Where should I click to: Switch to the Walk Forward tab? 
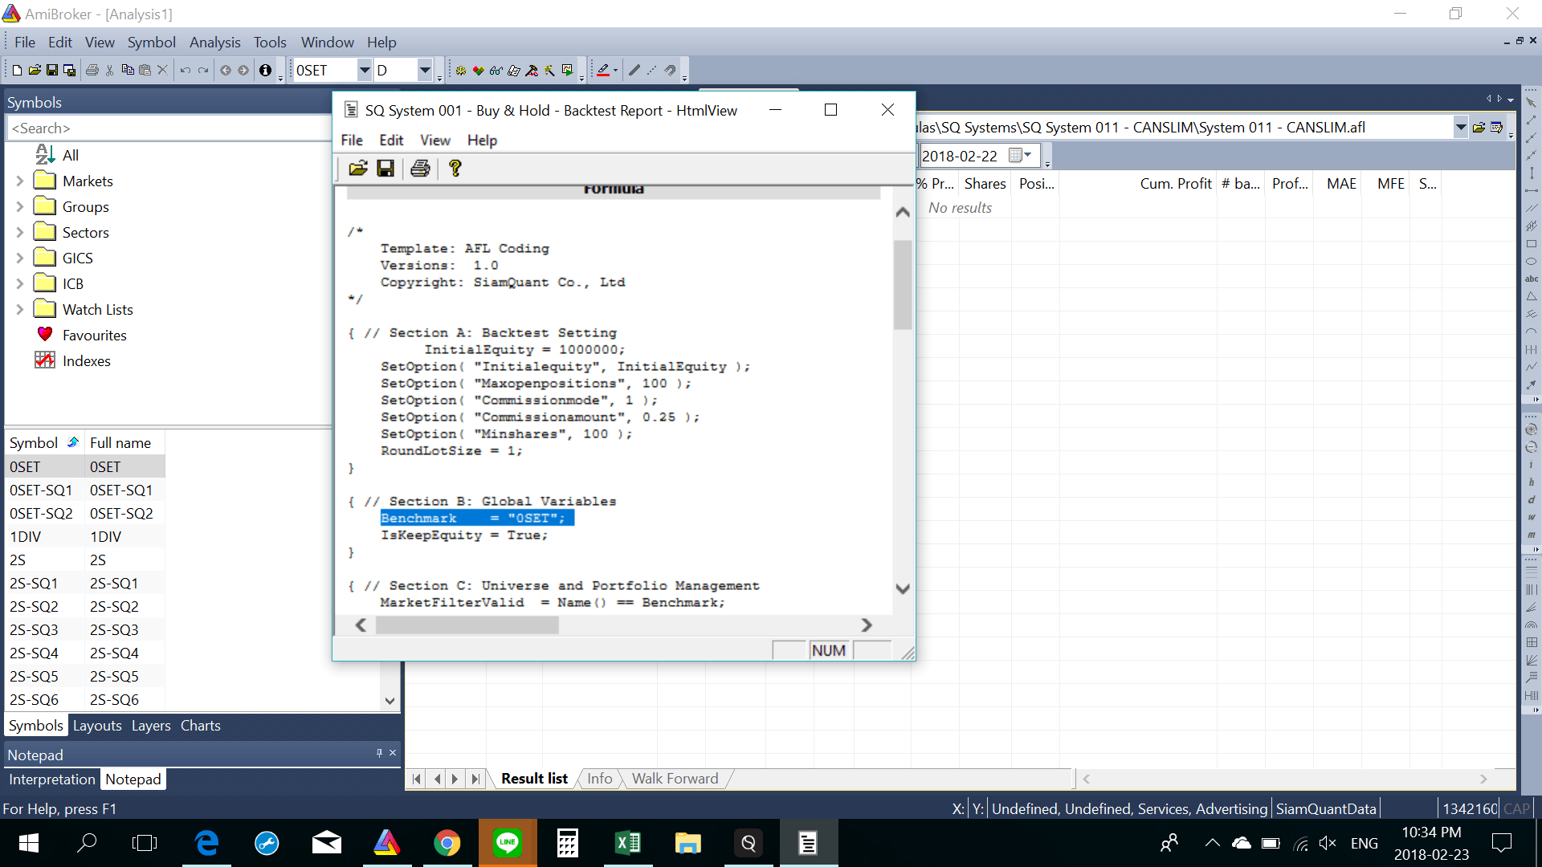tap(675, 779)
